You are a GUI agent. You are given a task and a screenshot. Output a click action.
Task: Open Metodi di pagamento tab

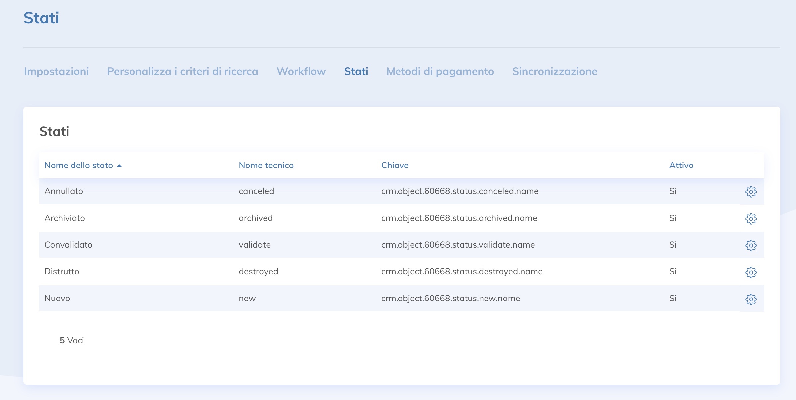click(440, 71)
